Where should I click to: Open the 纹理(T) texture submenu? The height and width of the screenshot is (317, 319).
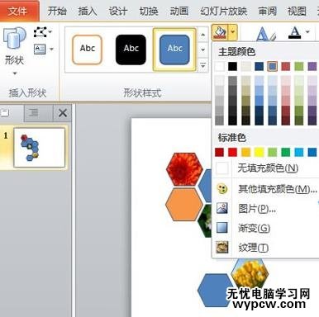tap(266, 248)
